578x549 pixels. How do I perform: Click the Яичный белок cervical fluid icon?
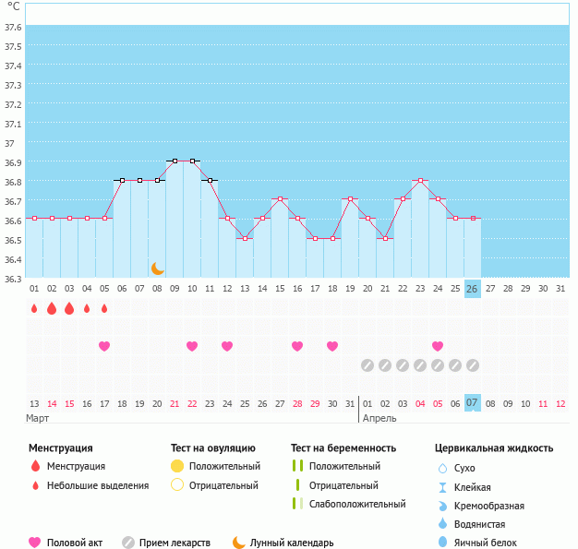click(x=442, y=543)
